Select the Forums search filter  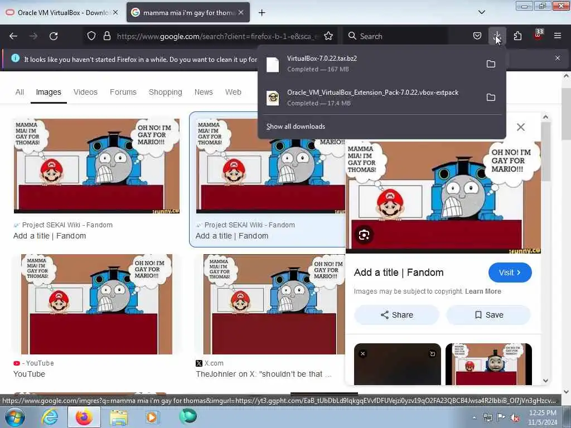click(x=123, y=92)
